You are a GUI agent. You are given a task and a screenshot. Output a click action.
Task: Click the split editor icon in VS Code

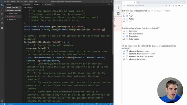pos(109,4)
